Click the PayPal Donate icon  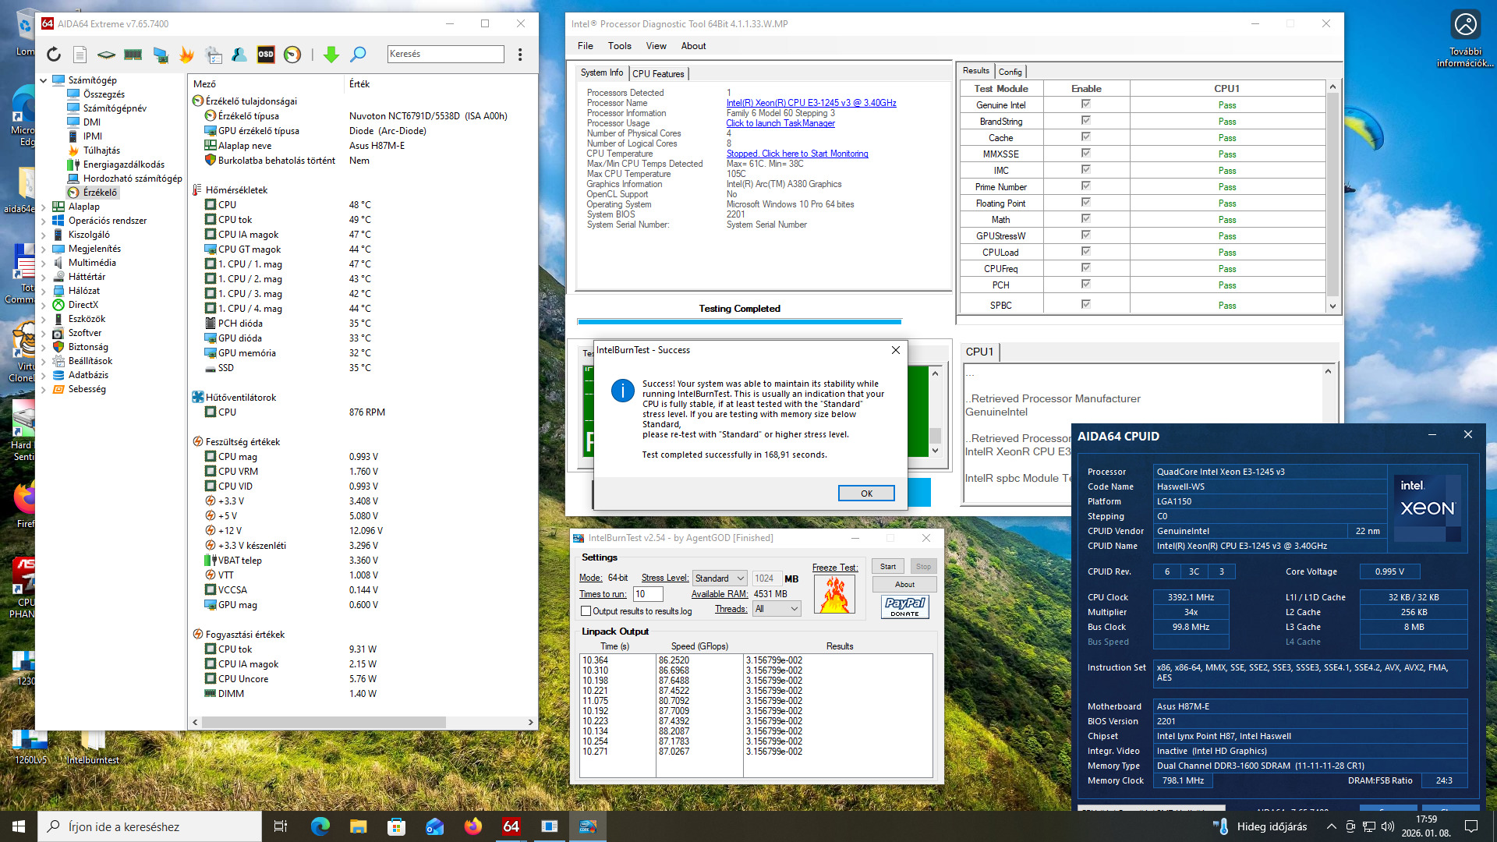click(904, 607)
